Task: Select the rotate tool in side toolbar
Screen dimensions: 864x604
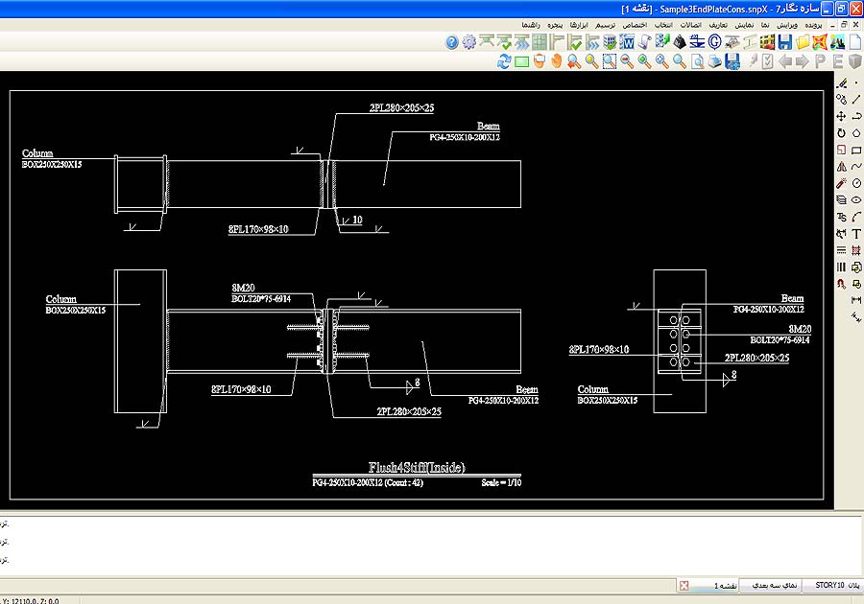Action: pos(842,133)
